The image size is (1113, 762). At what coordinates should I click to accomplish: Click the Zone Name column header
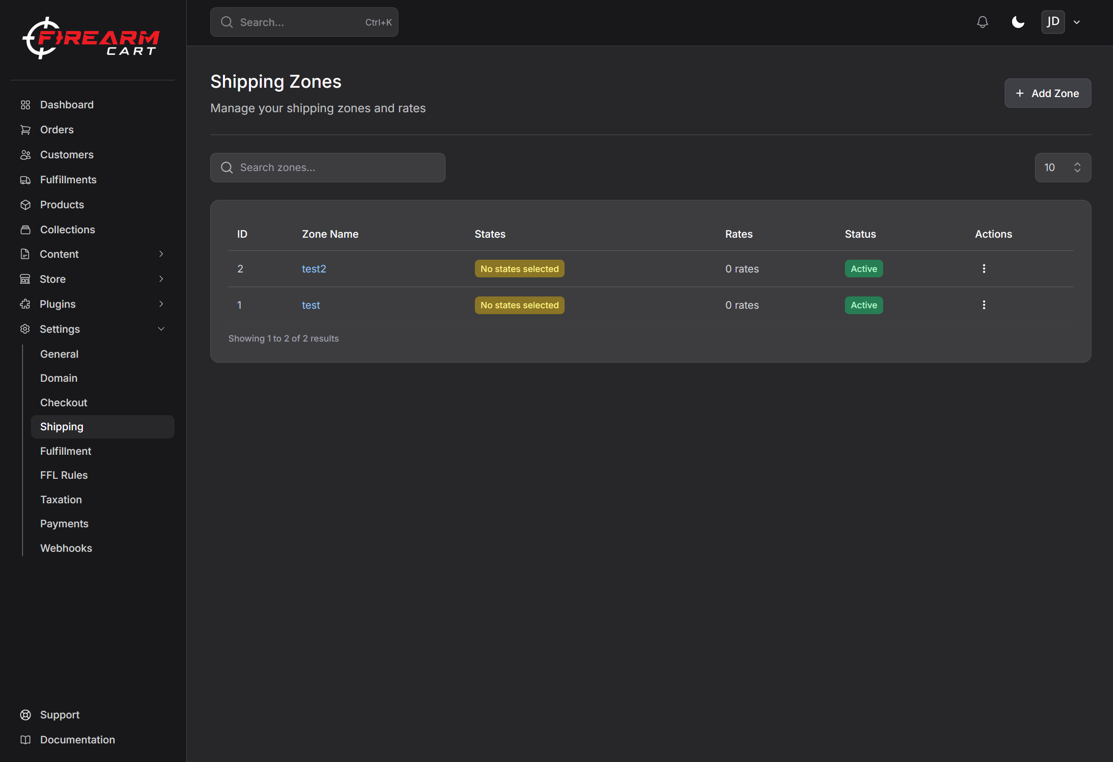pyautogui.click(x=330, y=234)
